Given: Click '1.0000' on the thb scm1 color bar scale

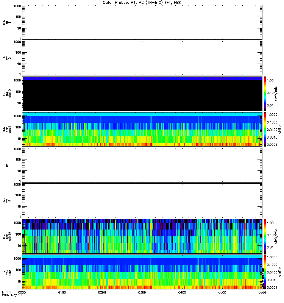Looking at the screenshot, I should coord(272,115).
